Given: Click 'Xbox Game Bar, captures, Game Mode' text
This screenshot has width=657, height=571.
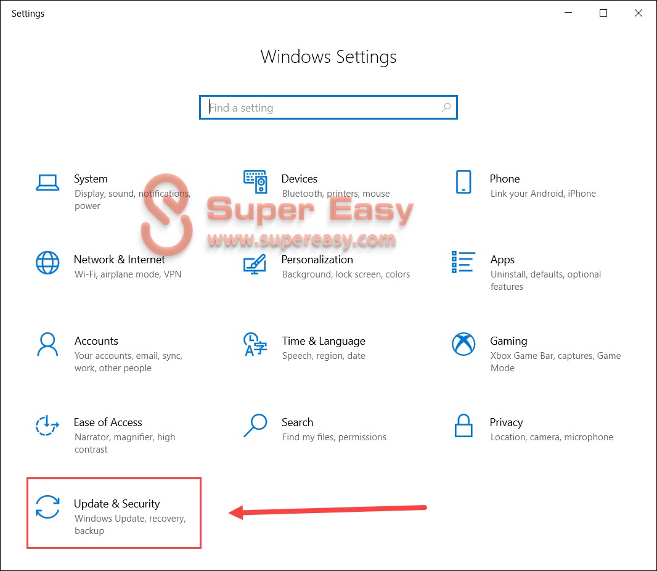Looking at the screenshot, I should point(555,362).
